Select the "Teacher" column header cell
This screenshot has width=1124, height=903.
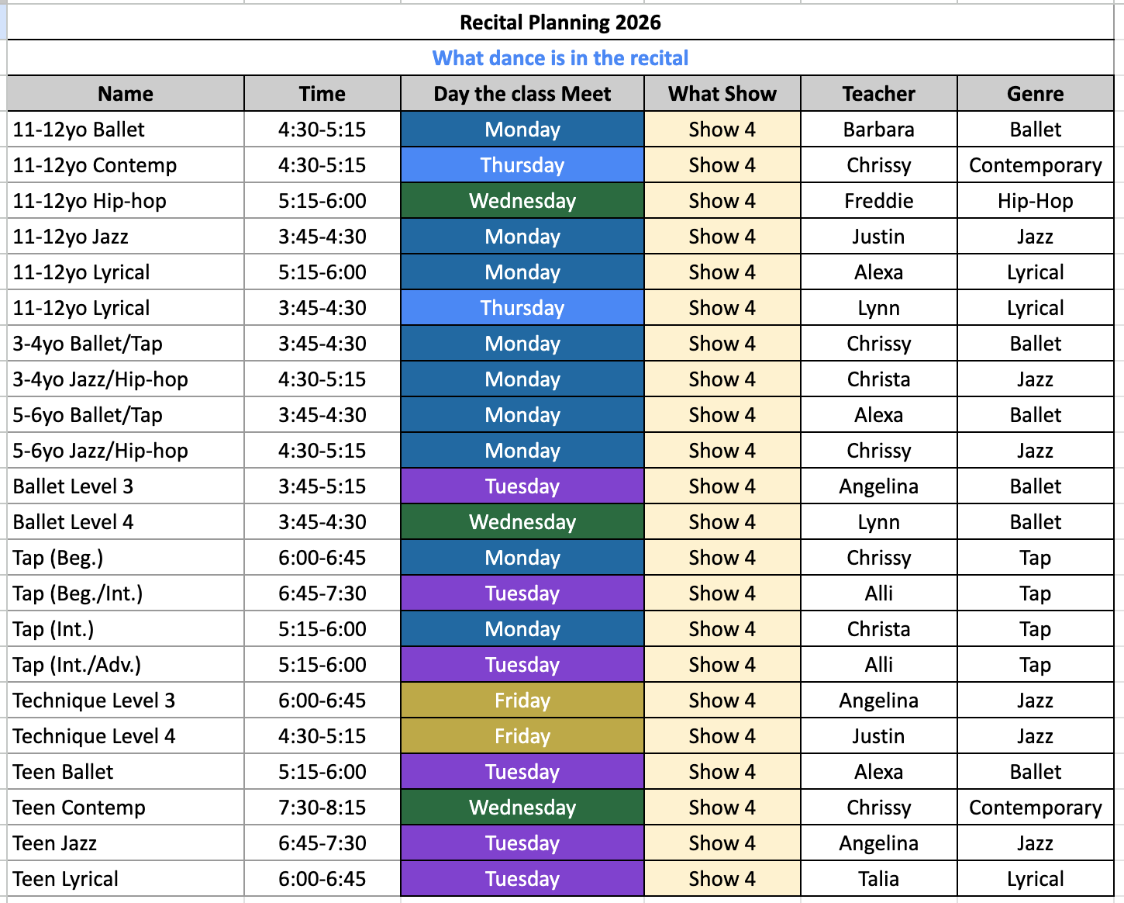point(878,94)
